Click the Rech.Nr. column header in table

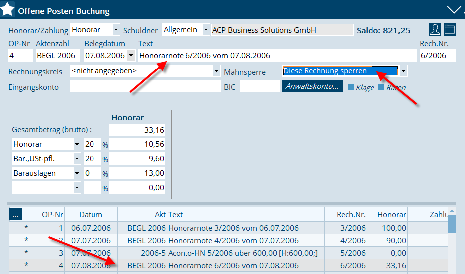click(x=351, y=214)
